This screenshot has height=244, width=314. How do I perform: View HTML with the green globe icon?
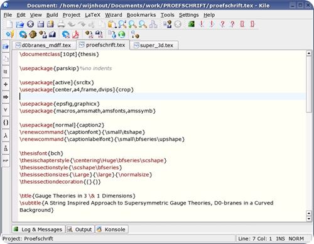tap(122, 35)
